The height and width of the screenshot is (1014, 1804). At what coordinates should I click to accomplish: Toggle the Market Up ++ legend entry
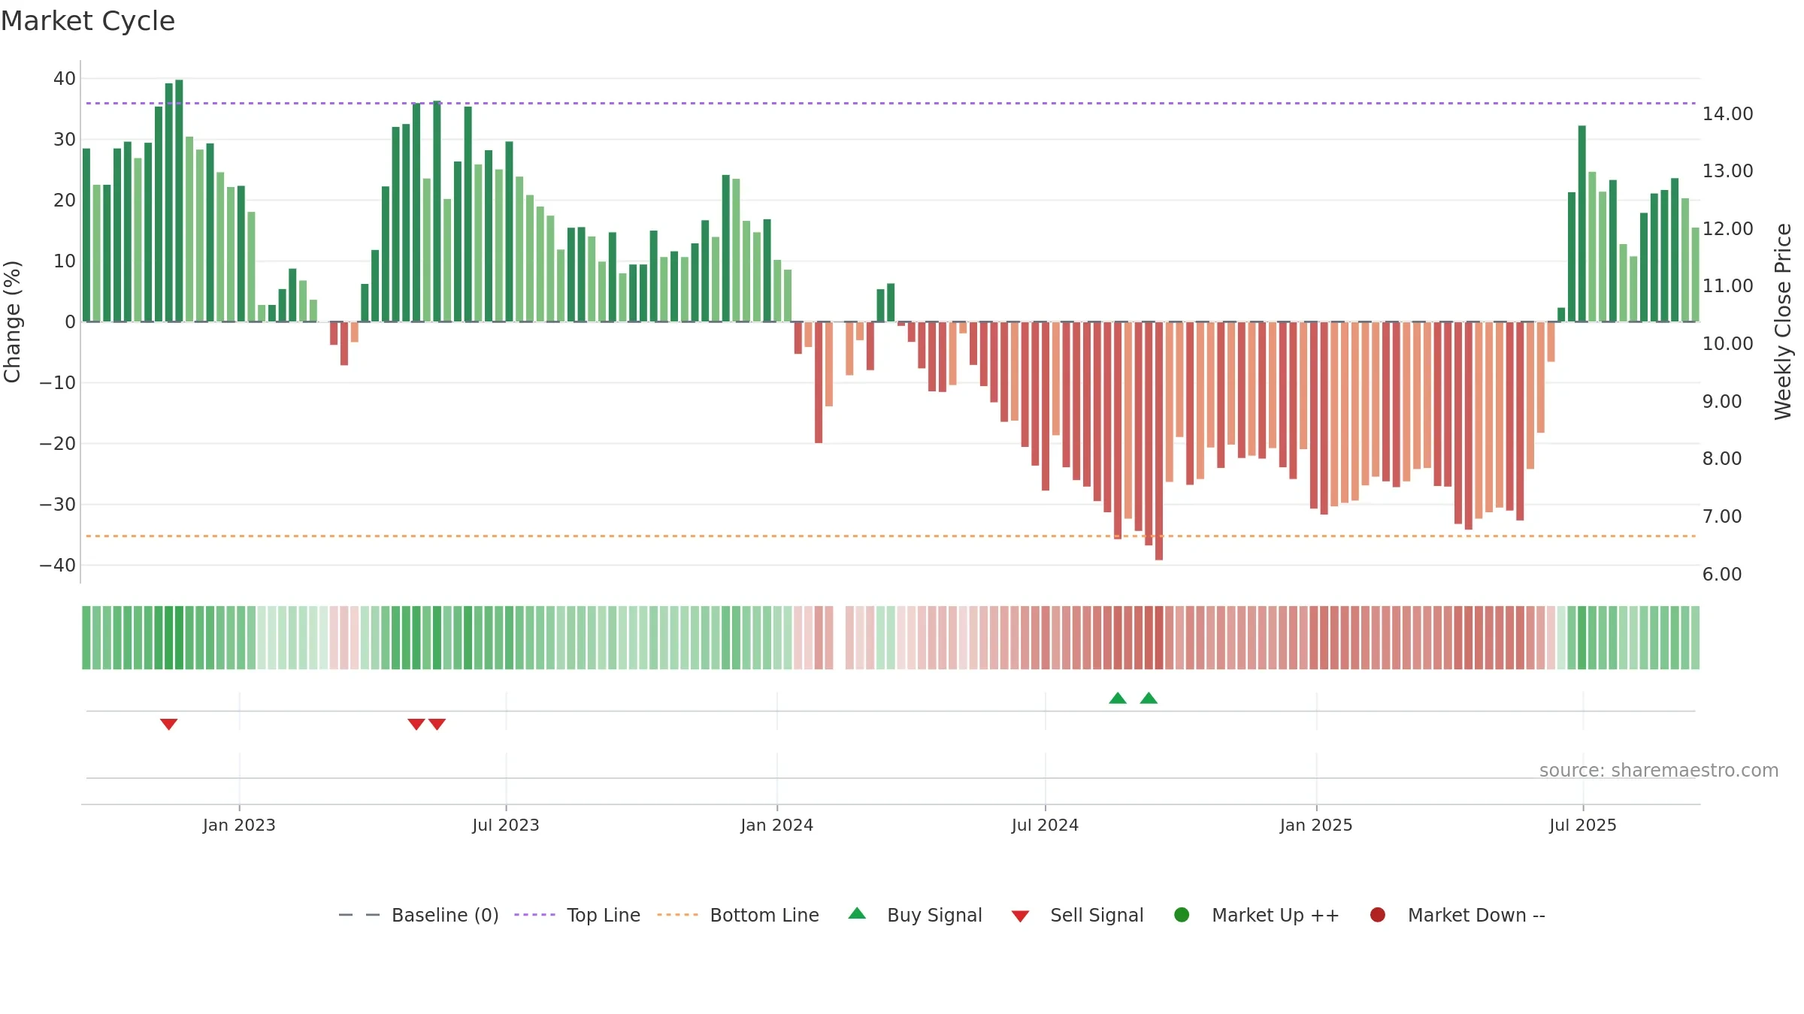[1257, 915]
